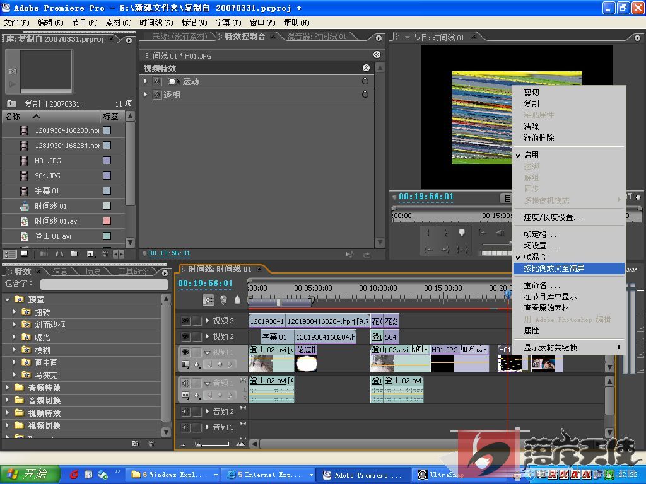Select 时间线 01 sequence icon in project
Viewport: 646px width, 484px height.
point(25,206)
